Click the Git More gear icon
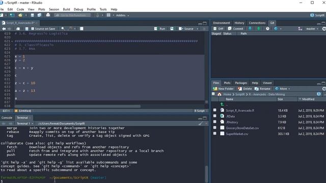This screenshot has height=183, width=326. (276, 28)
